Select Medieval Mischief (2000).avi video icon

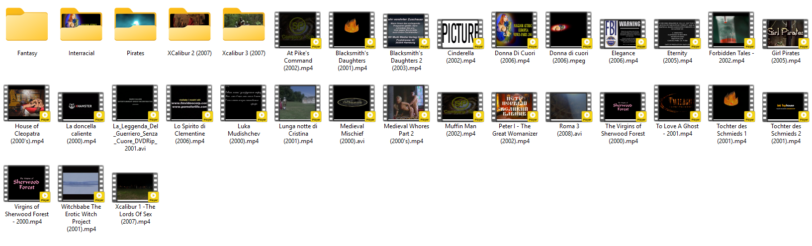pos(352,103)
